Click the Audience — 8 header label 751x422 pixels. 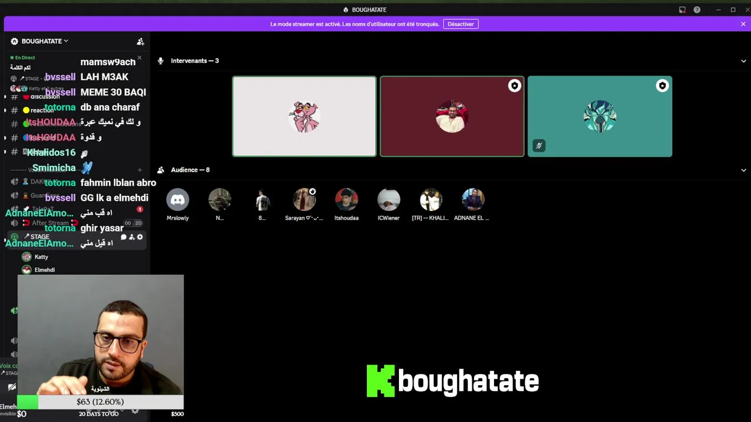tap(190, 170)
